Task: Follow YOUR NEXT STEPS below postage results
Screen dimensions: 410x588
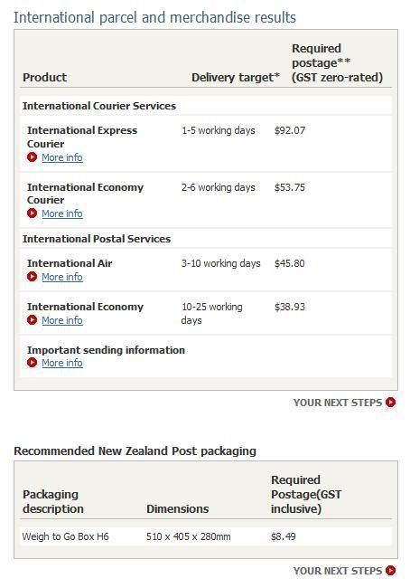Action: (338, 403)
